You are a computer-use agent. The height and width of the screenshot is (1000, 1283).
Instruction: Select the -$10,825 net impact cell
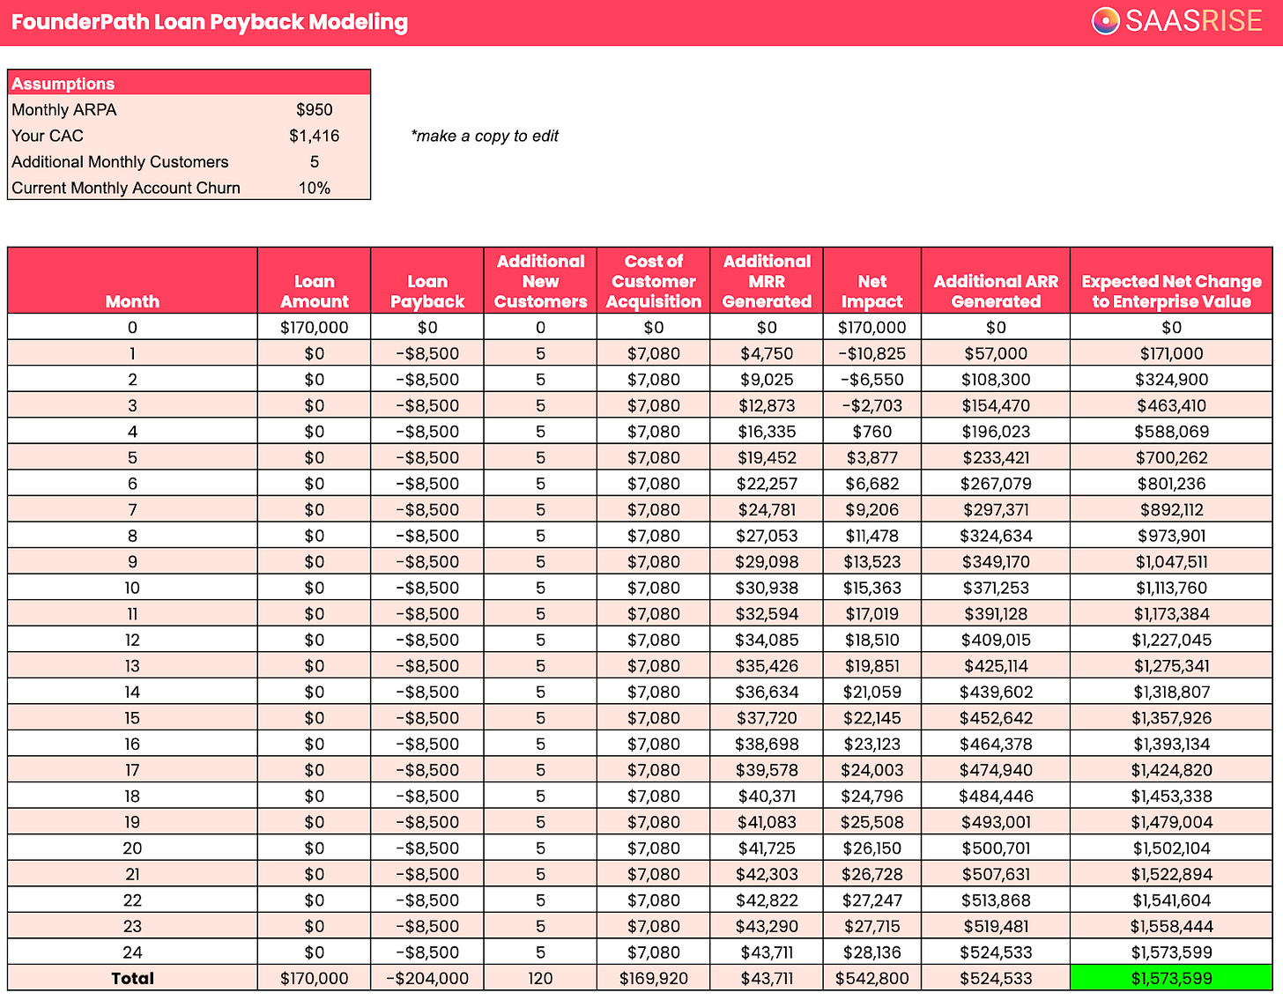pyautogui.click(x=872, y=353)
